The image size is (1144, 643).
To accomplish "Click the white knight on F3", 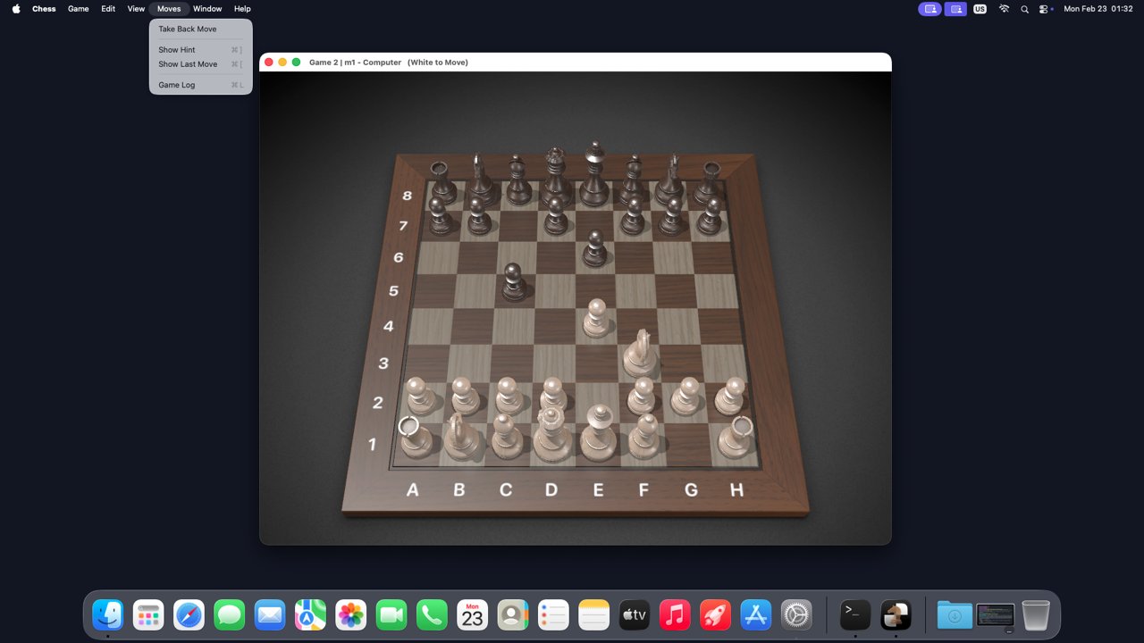I will (640, 357).
